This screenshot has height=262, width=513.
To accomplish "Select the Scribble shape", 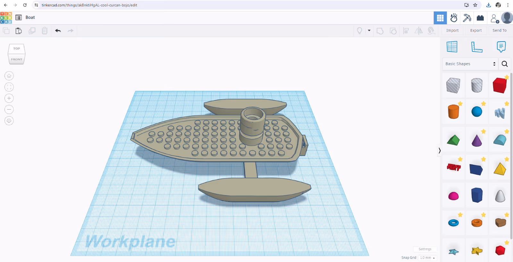I will pyautogui.click(x=500, y=113).
